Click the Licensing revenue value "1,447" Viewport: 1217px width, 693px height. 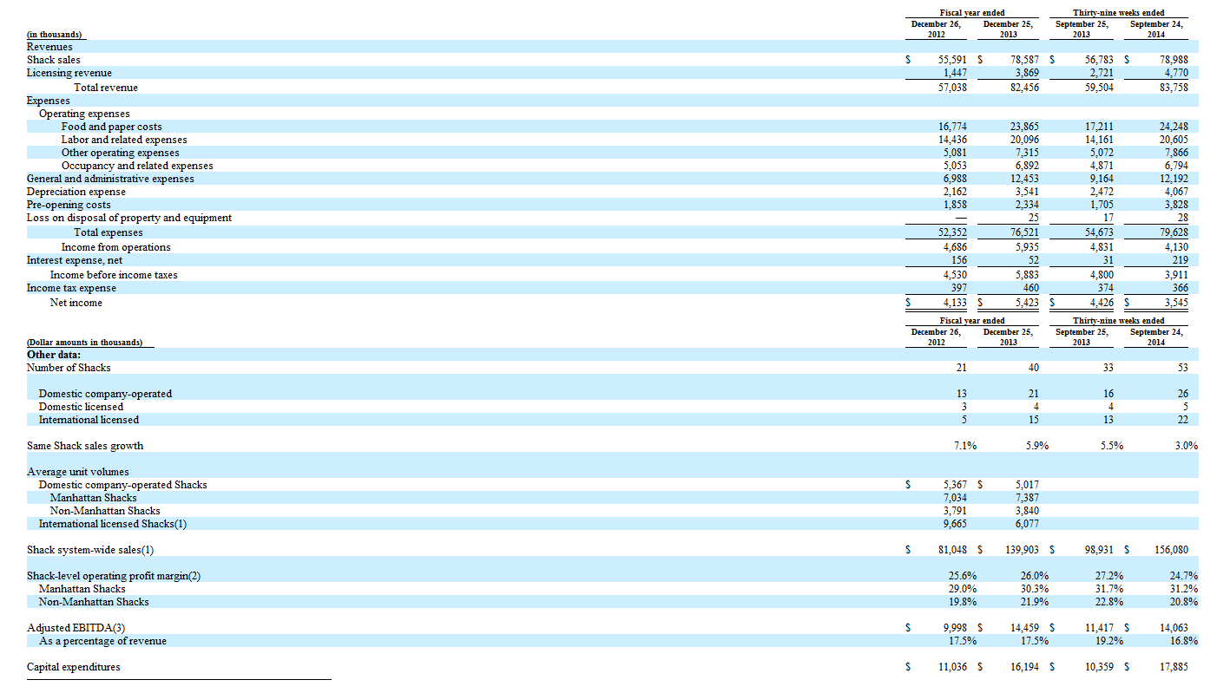pos(955,73)
